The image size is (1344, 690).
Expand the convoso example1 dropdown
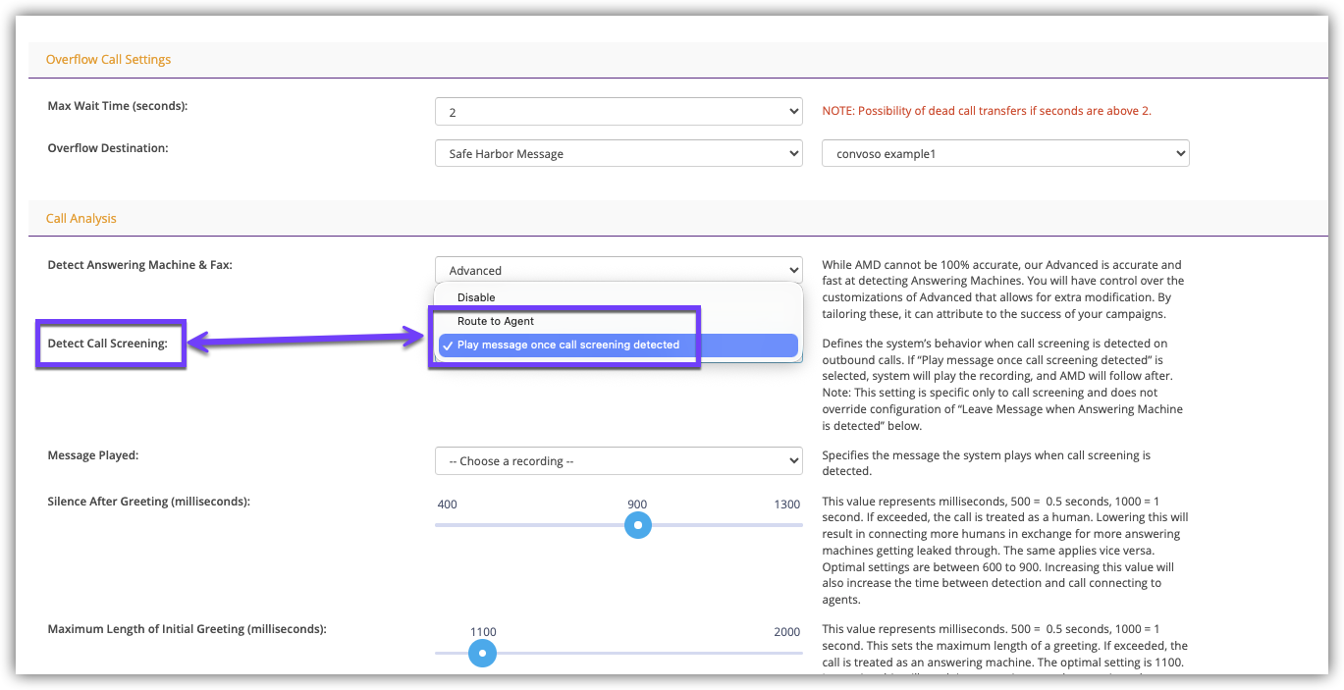pyautogui.click(x=1004, y=153)
